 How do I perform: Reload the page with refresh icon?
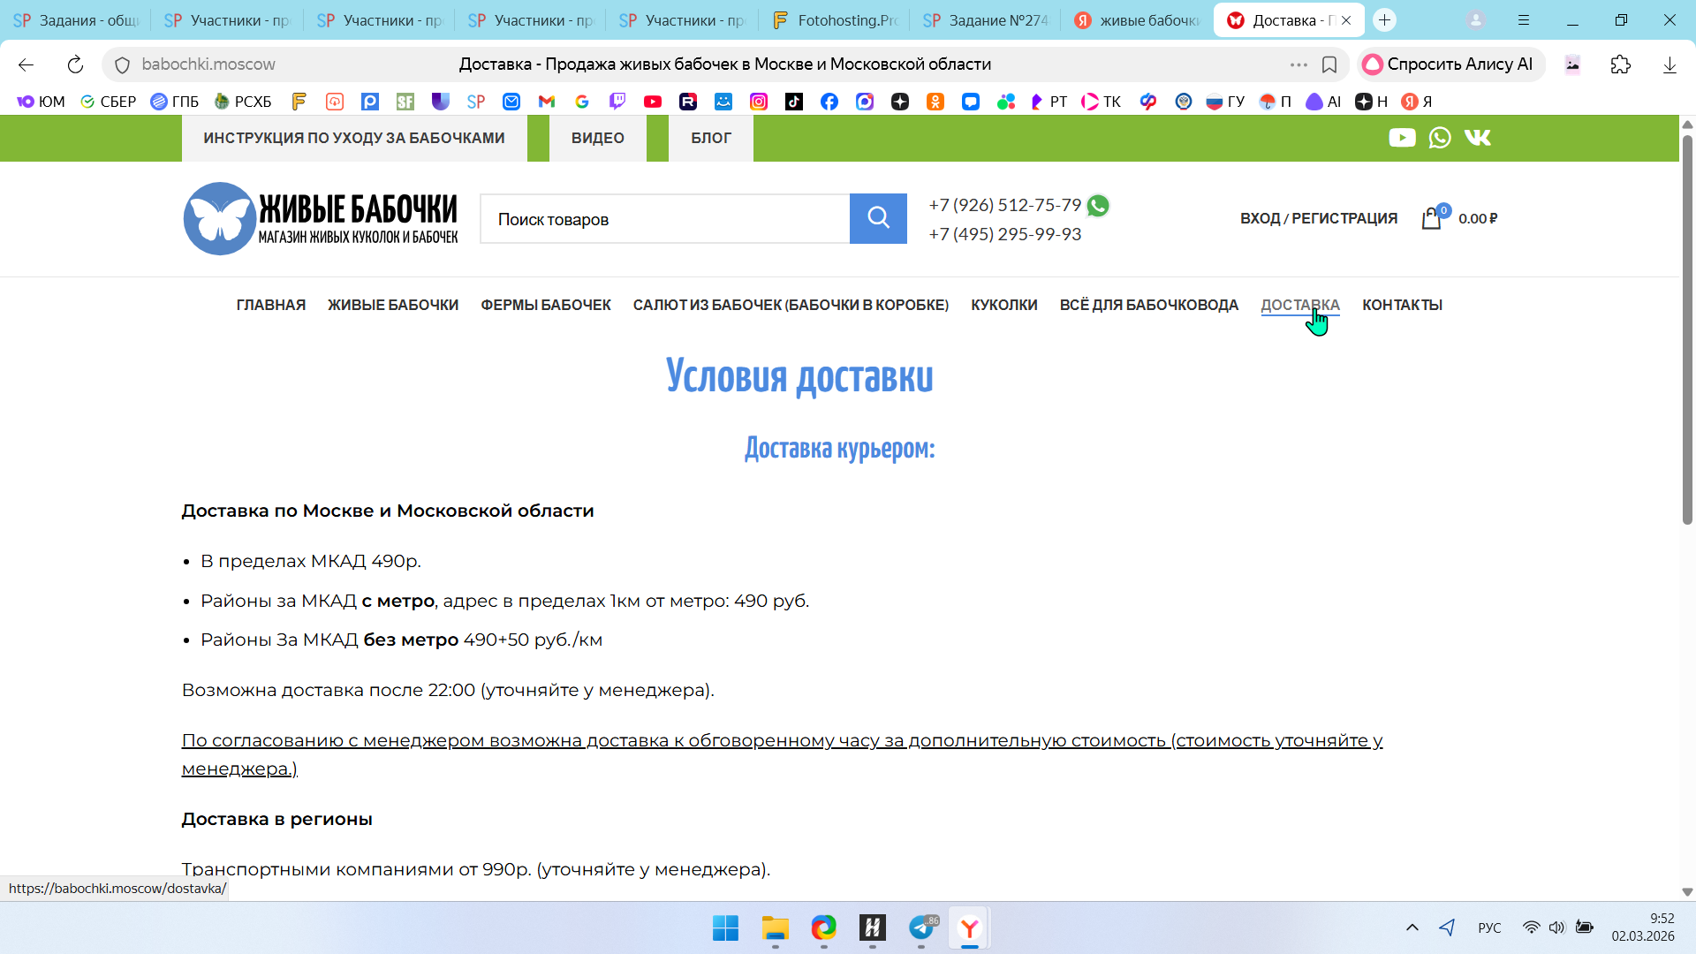(x=75, y=64)
